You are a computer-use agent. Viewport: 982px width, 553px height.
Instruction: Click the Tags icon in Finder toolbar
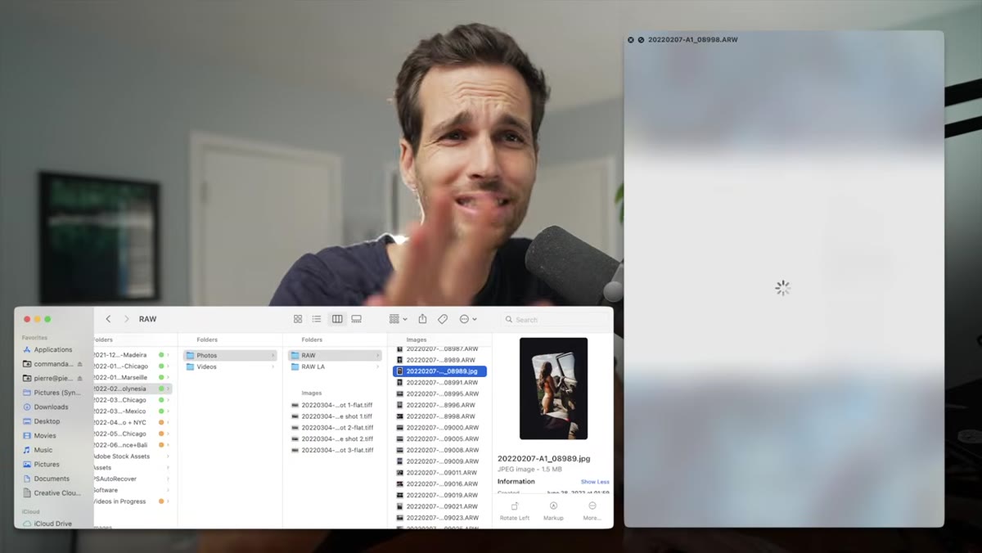pos(443,319)
